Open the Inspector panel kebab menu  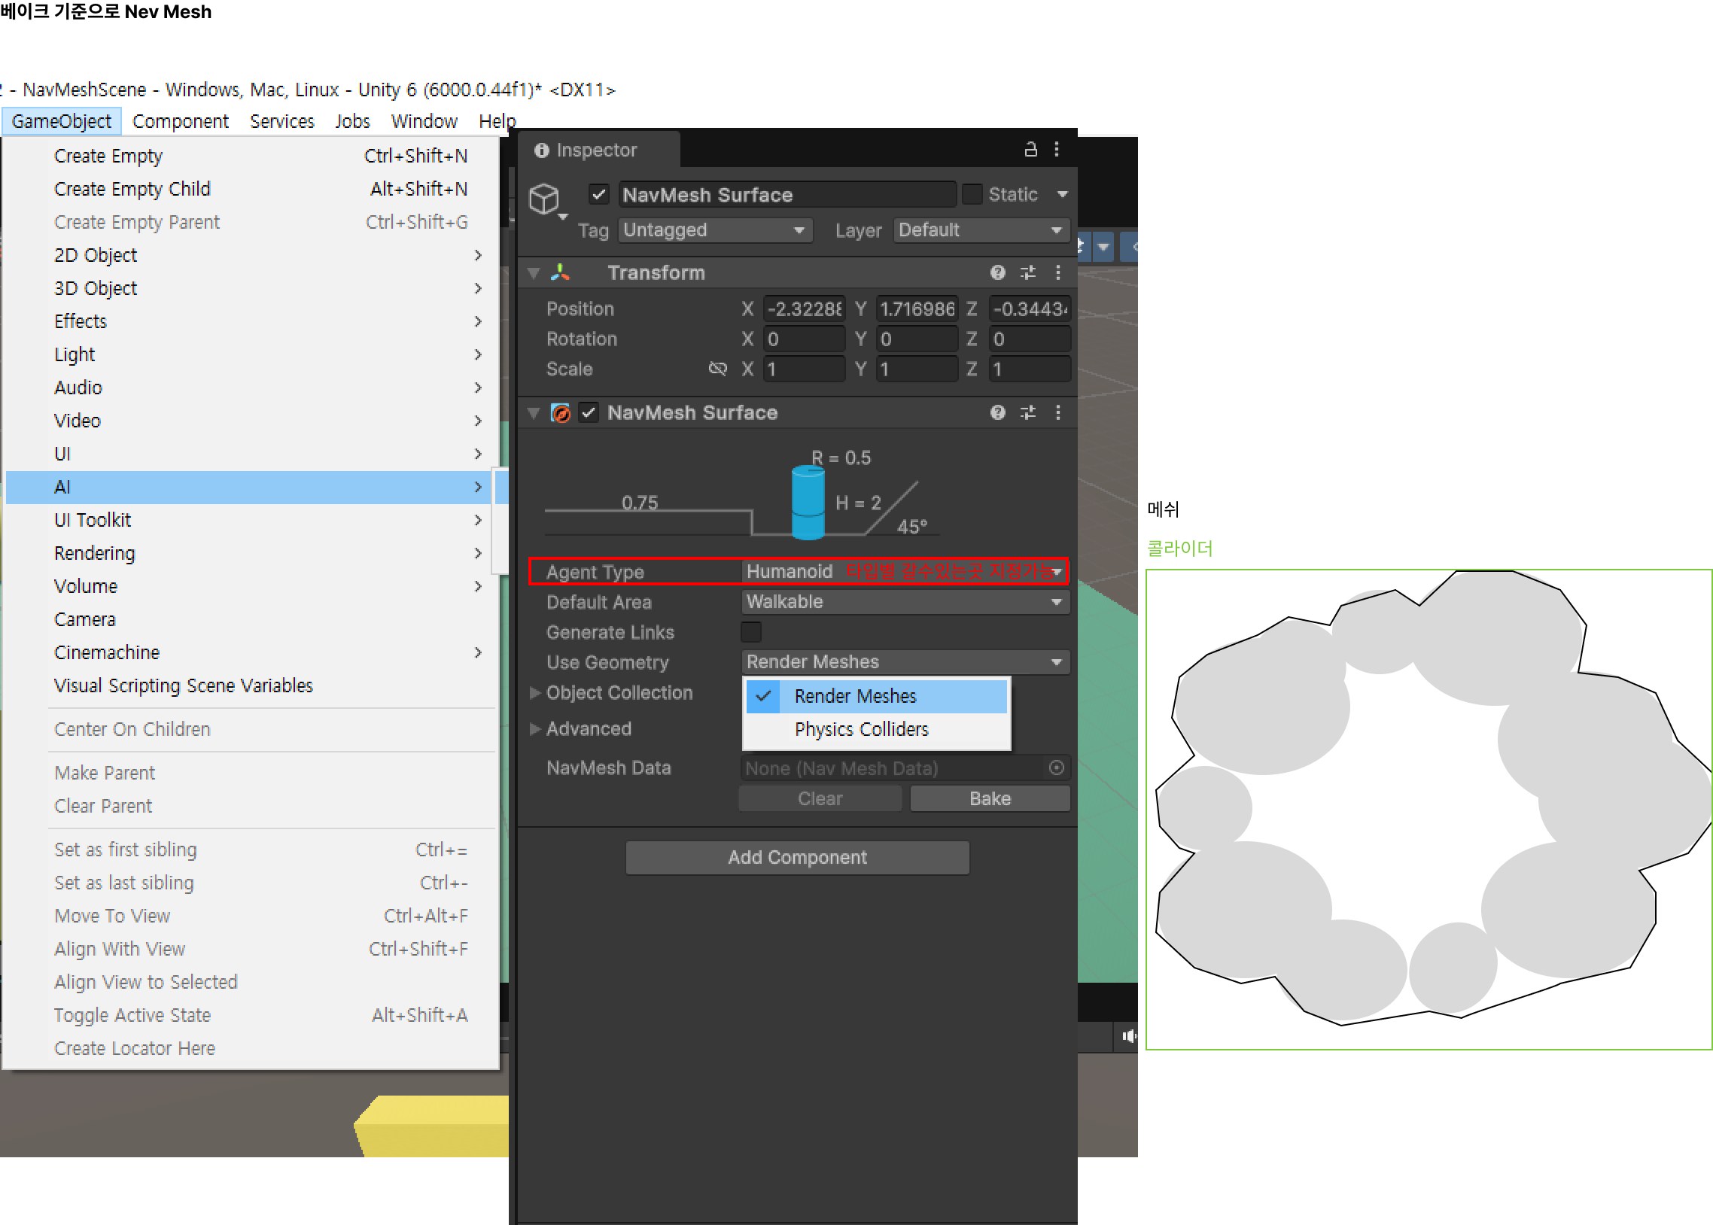[x=1057, y=149]
